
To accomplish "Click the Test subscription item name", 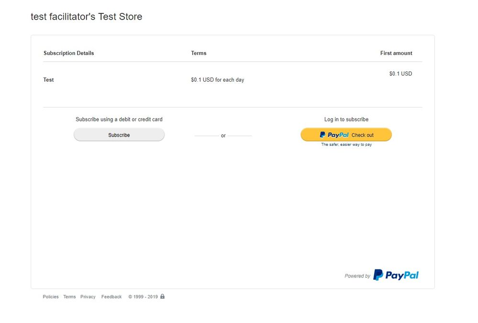I will click(48, 80).
